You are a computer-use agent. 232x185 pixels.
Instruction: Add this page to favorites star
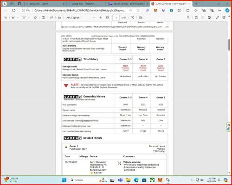point(138,10)
